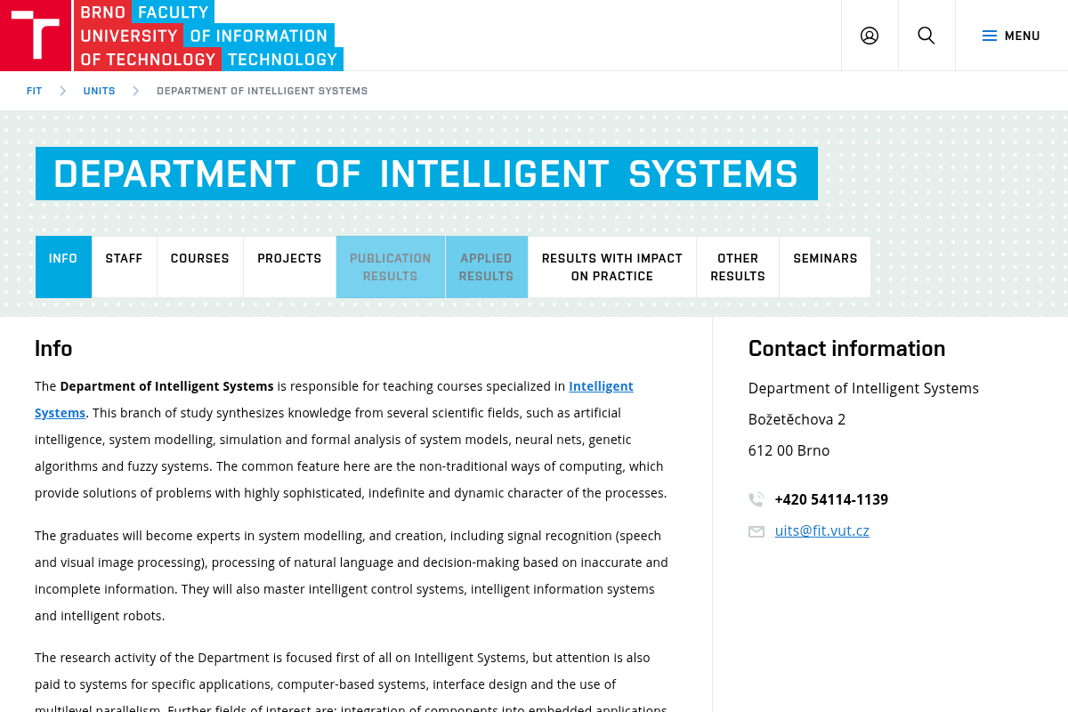Click the Faculty of Information Technology logo text
This screenshot has width=1068, height=712.
(238, 36)
